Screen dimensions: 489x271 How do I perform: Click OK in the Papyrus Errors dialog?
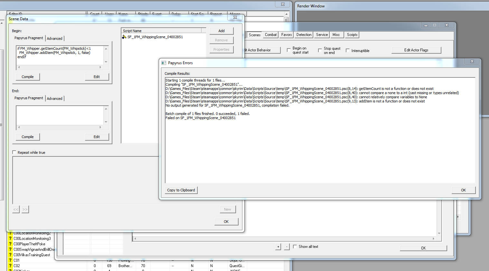pos(463,190)
